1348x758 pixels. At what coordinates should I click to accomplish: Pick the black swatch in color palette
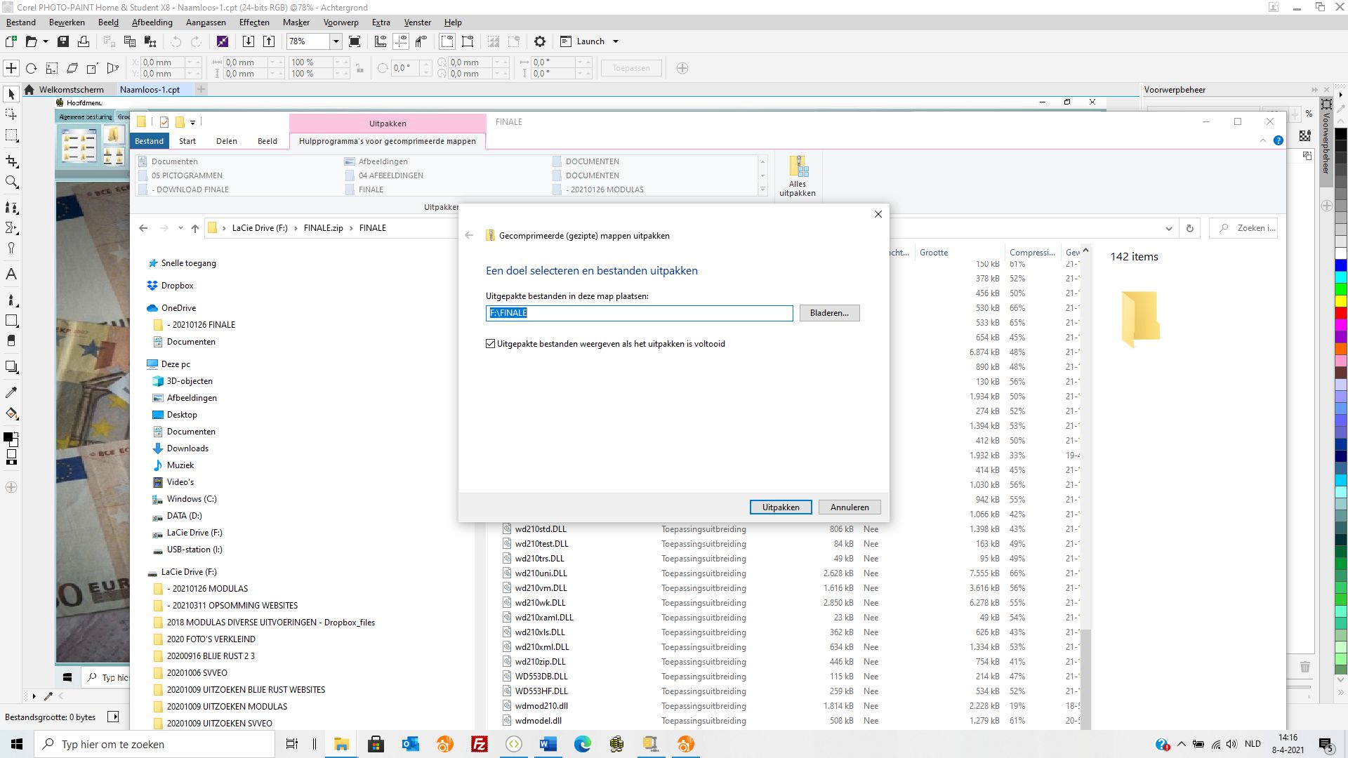(1340, 135)
